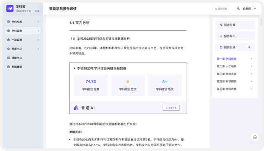Collapse the 报告目录 plus toggle
Image resolution: width=264 pixels, height=151 pixels.
249,47
